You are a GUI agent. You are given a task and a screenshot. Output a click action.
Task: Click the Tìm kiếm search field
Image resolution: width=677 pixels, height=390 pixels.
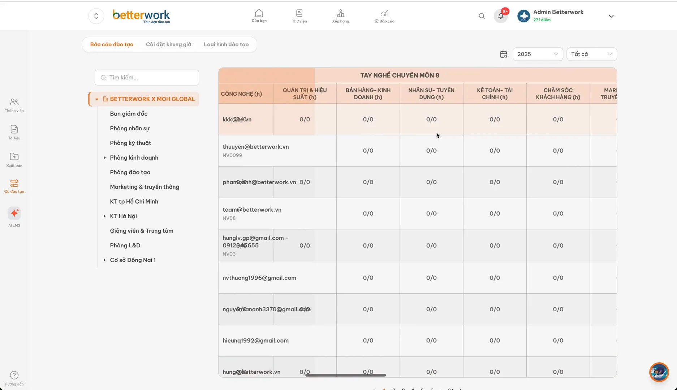(x=147, y=78)
